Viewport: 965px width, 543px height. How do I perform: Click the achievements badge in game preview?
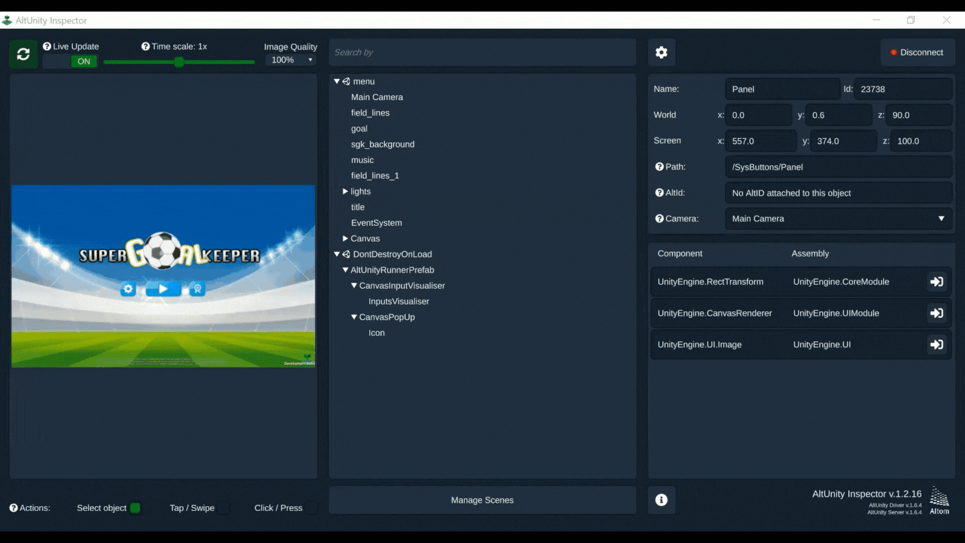(197, 289)
